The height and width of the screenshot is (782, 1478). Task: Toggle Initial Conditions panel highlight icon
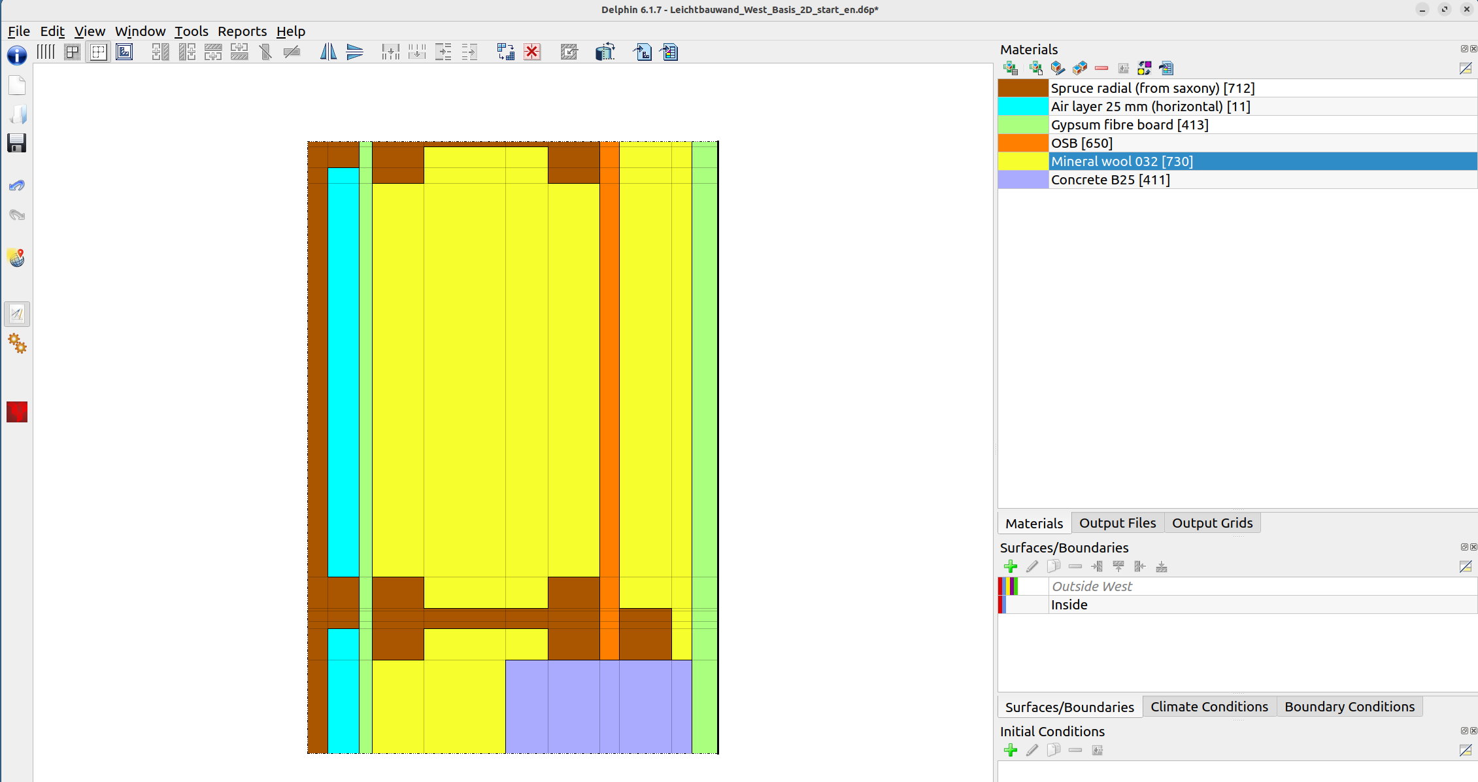click(1466, 750)
